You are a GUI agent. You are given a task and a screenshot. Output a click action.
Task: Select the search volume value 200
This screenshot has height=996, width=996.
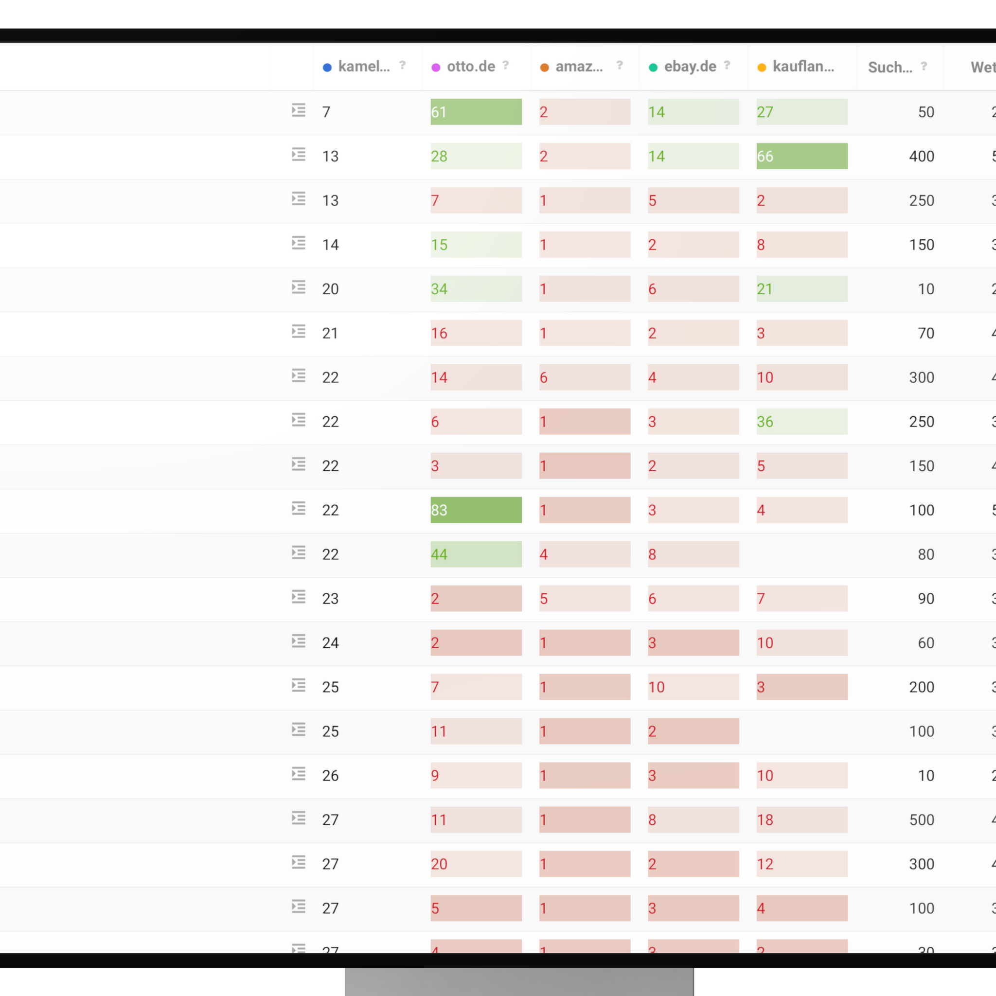tap(921, 687)
